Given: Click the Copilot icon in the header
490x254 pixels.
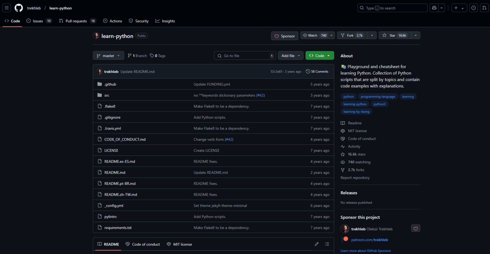Looking at the screenshot, I should tap(434, 8).
